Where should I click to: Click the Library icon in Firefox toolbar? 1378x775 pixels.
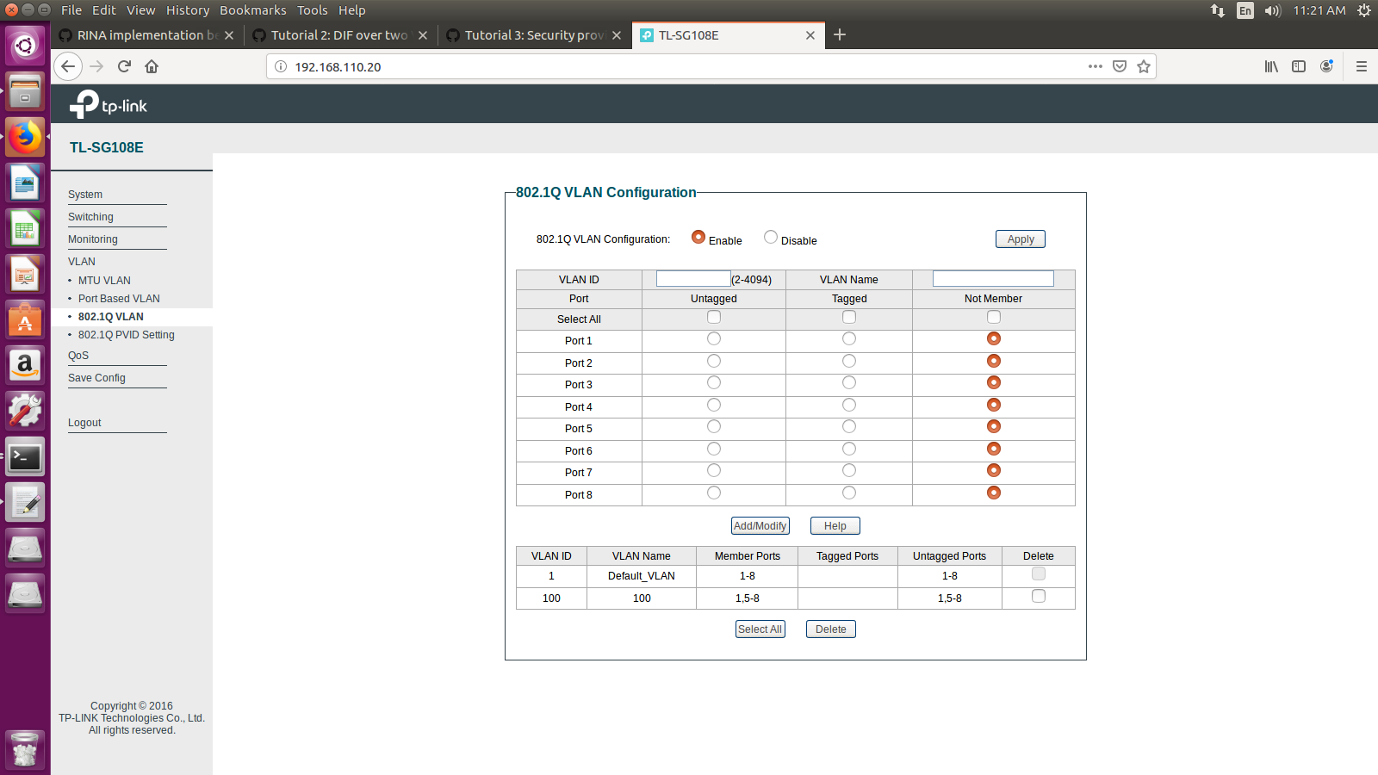[1269, 66]
